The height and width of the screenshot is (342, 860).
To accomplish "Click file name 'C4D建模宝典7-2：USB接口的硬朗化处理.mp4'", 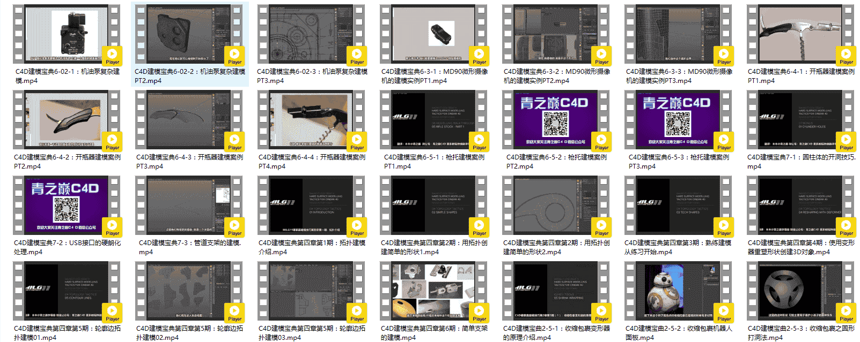I will 68,247.
